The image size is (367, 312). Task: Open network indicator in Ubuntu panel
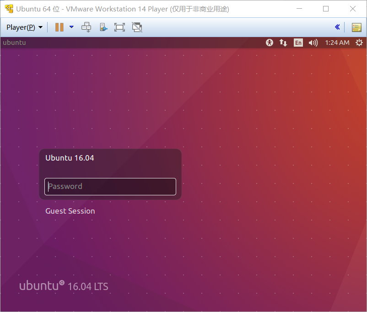click(283, 43)
